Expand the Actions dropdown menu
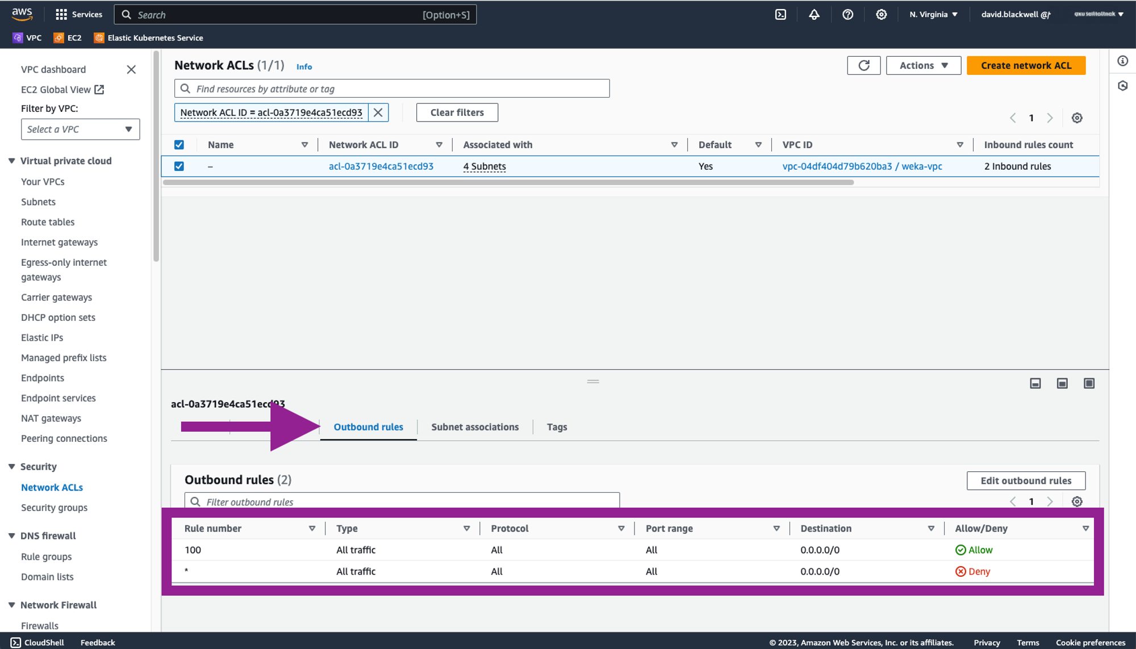 point(923,65)
